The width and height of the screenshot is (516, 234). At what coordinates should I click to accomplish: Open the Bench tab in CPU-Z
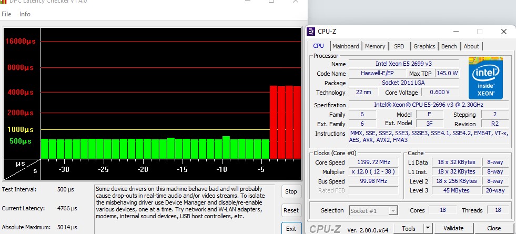coord(449,46)
